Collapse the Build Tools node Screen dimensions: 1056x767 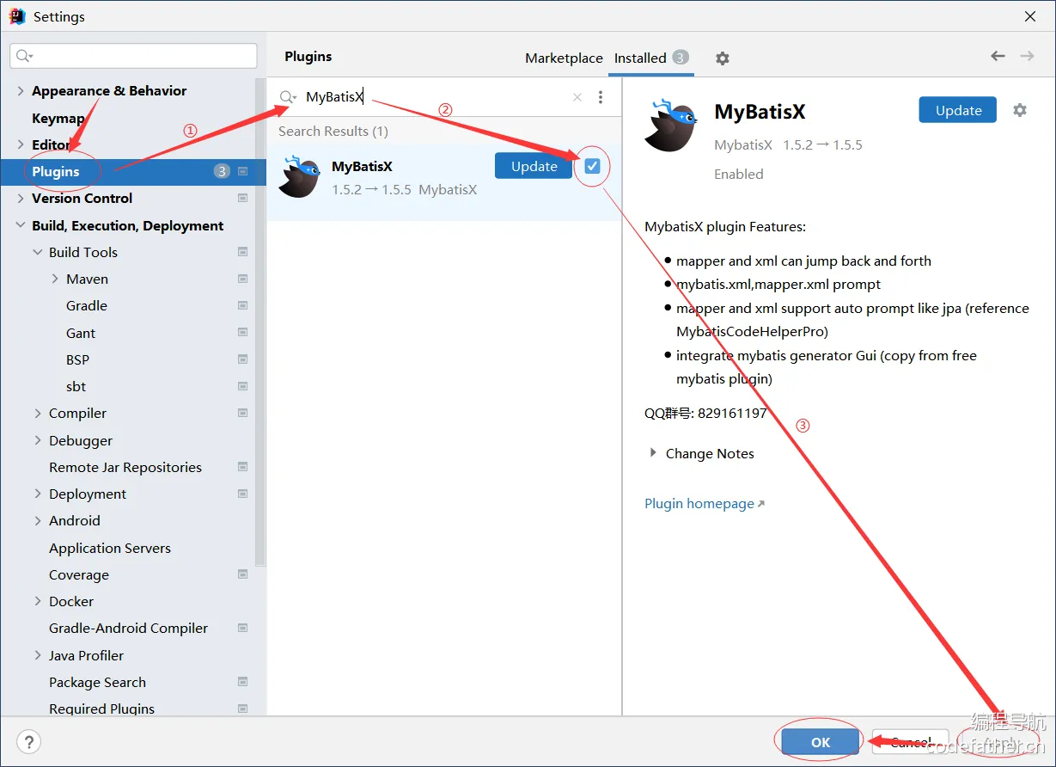38,252
